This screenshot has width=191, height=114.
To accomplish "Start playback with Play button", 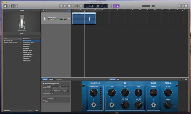I will coord(73,6).
